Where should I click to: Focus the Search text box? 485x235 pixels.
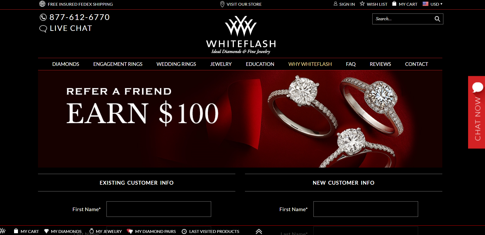403,19
